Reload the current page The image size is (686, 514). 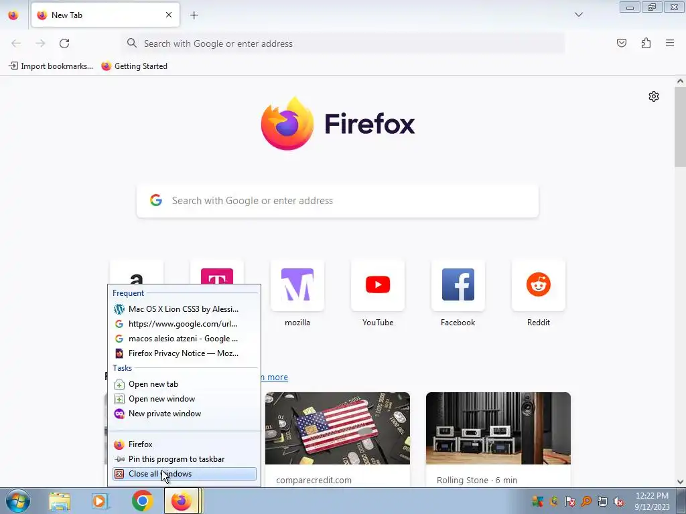(x=64, y=44)
